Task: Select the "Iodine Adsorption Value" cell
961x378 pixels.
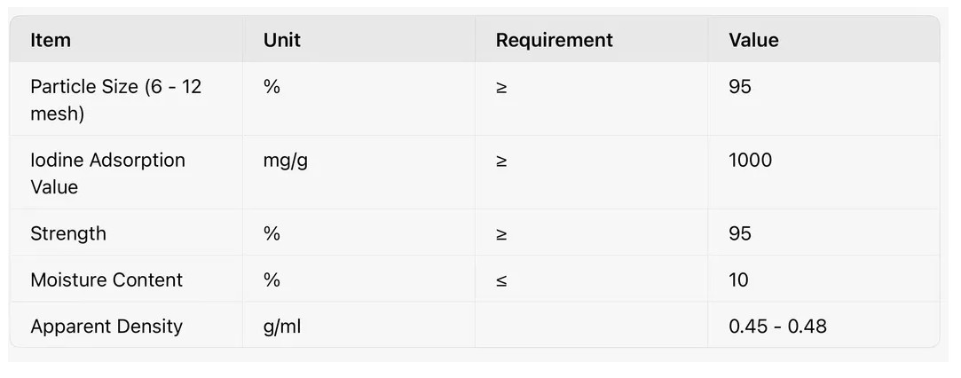Action: (x=107, y=173)
